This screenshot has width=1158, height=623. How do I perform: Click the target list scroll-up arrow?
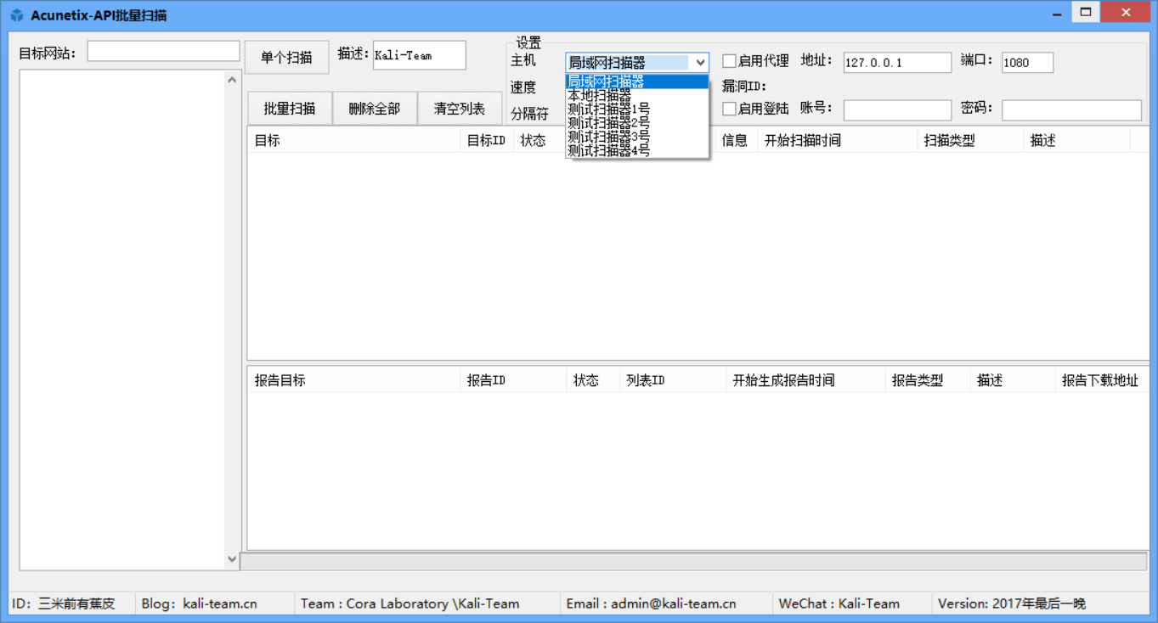[233, 80]
